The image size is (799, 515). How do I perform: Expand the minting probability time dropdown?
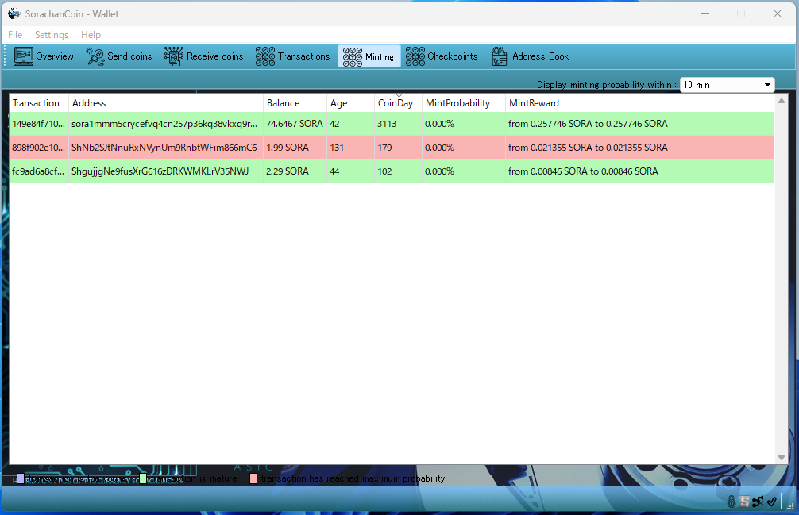tap(727, 85)
